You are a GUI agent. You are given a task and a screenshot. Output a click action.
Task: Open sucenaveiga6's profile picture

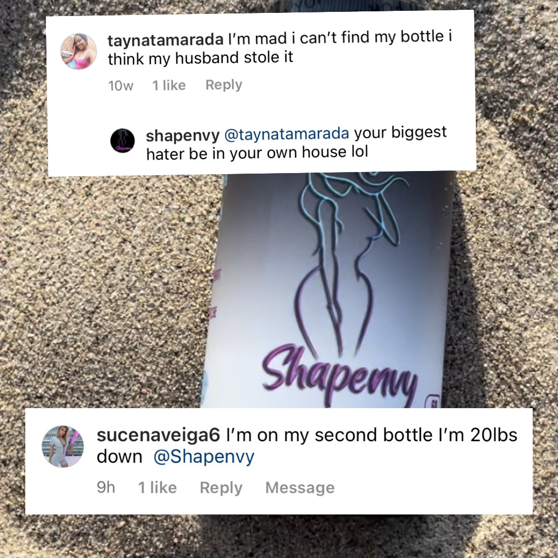coord(63,446)
